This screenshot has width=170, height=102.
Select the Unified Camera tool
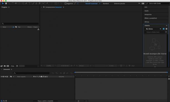16,3
